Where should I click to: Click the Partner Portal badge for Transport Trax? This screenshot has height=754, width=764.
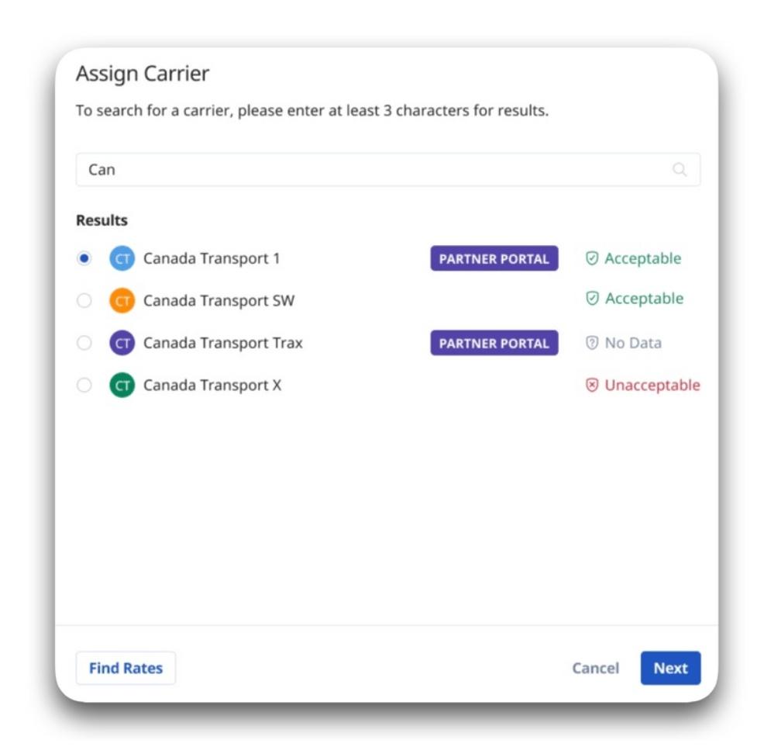494,343
